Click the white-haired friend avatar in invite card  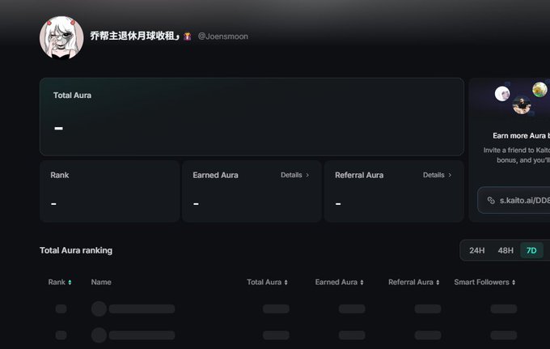point(502,94)
